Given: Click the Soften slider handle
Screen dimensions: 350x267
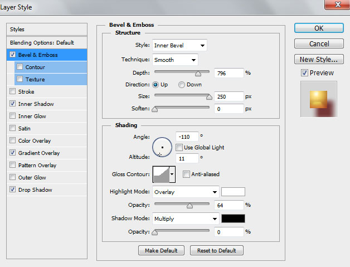Looking at the screenshot, I should point(155,109).
